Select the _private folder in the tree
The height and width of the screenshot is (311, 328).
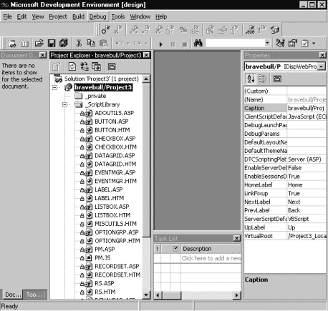pos(95,96)
